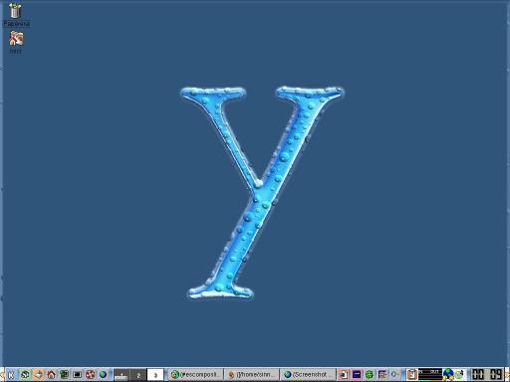Screen dimensions: 510x382
Task: Open the K menu launcher
Action: 11,375
